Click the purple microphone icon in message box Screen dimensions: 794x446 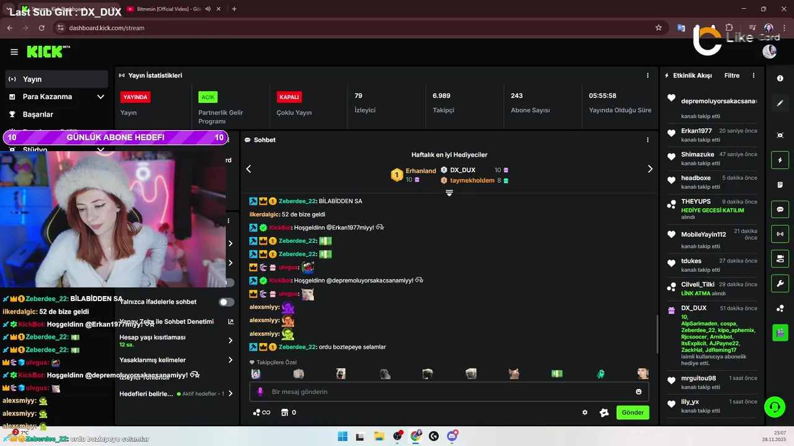(x=261, y=391)
